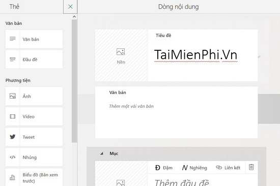The image size is (280, 186).
Task: Click the Đầu đề heading icon
Action: [13, 59]
